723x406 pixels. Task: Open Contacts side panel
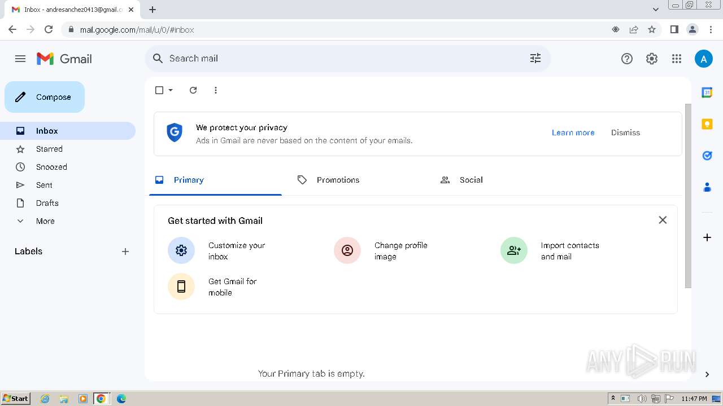[x=707, y=187]
